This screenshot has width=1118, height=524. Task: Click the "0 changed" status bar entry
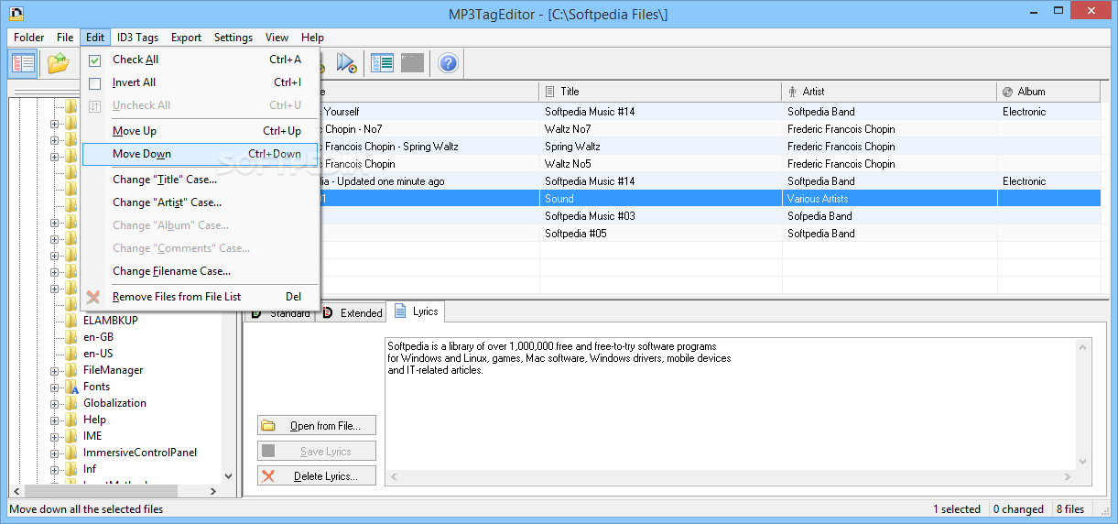[1018, 509]
